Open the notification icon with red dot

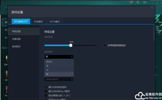tap(131, 2)
